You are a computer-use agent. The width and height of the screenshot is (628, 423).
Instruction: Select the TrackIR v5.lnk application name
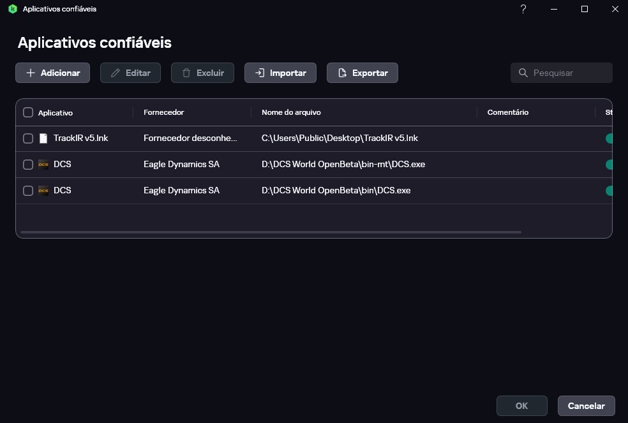point(81,138)
